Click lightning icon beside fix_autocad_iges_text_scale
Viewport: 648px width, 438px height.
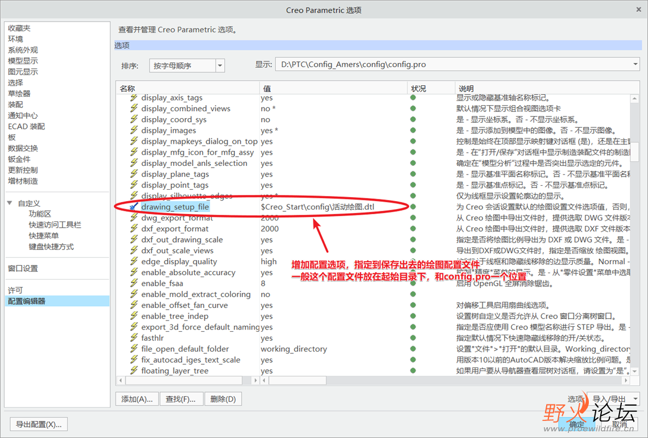134,360
